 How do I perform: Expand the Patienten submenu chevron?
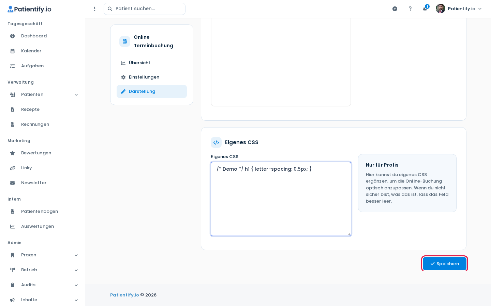pyautogui.click(x=76, y=95)
